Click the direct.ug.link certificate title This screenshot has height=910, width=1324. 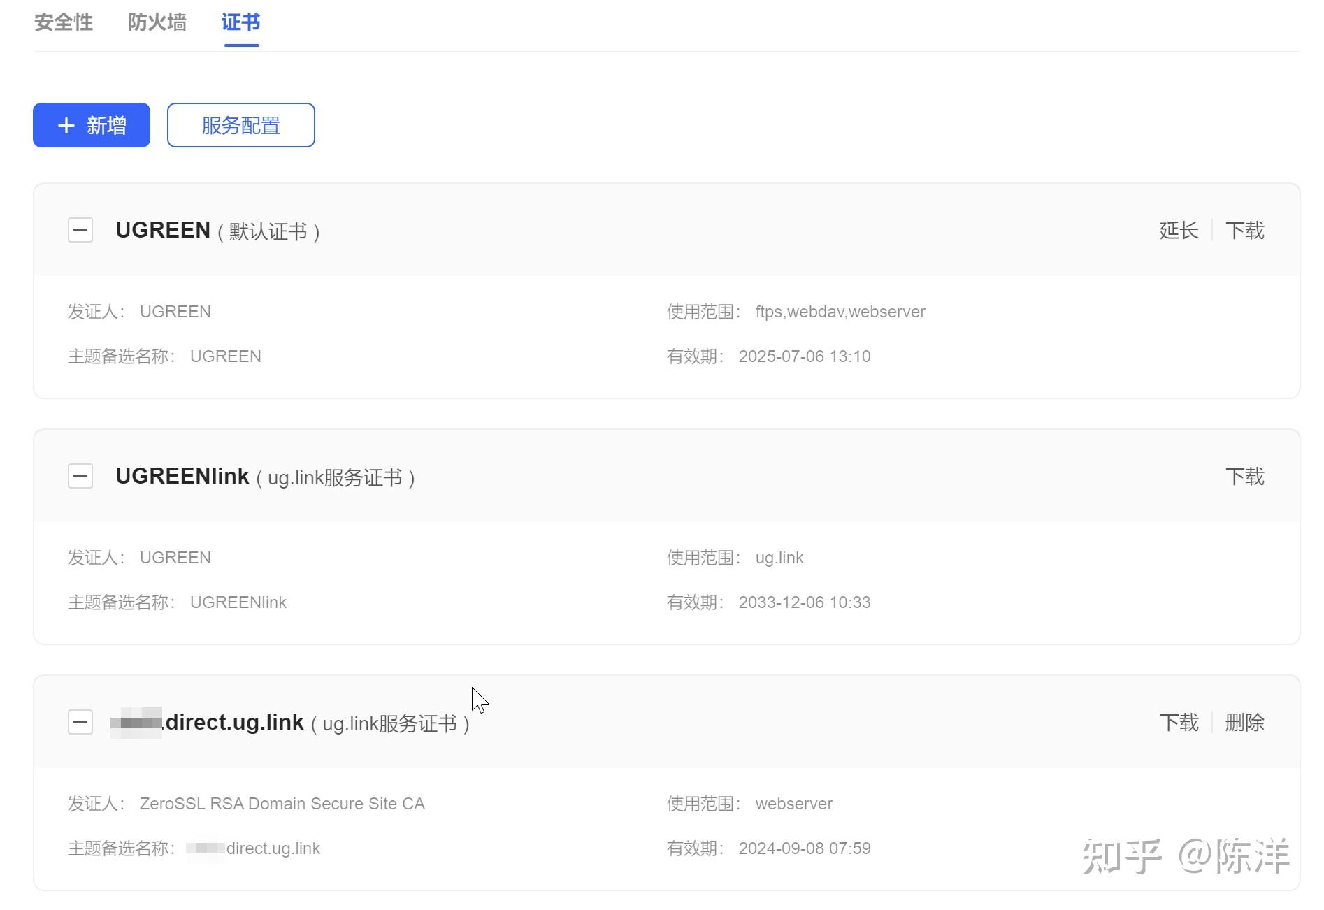click(290, 723)
